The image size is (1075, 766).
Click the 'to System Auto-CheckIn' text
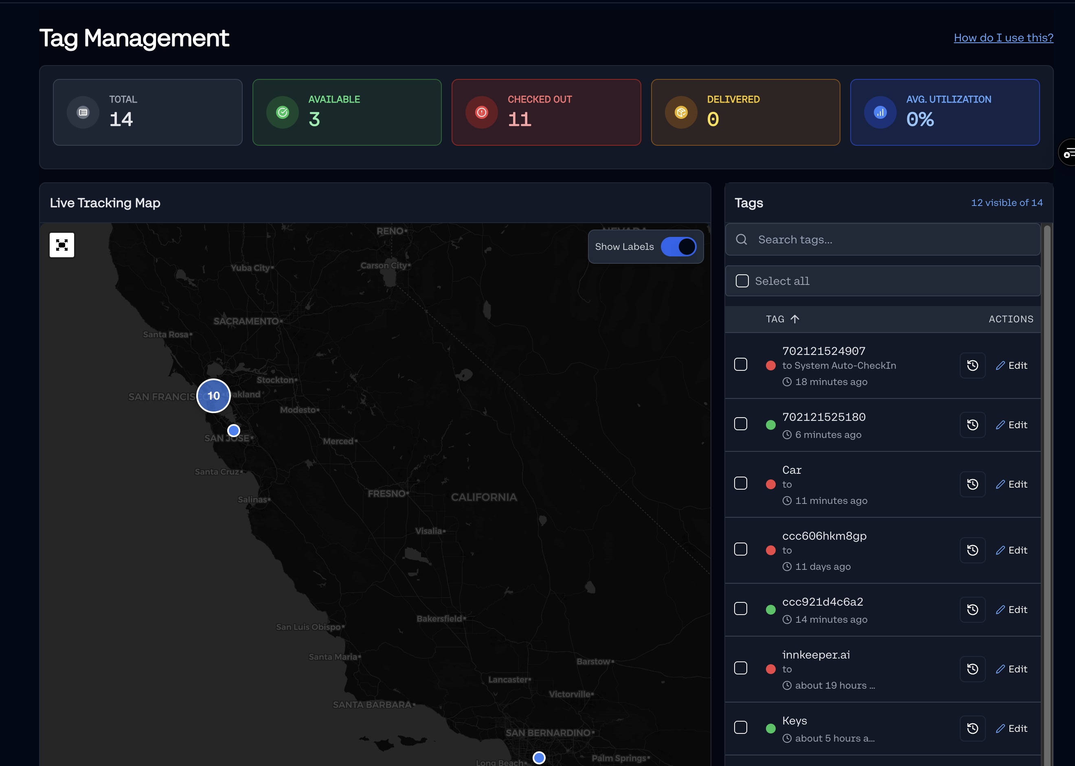click(839, 365)
